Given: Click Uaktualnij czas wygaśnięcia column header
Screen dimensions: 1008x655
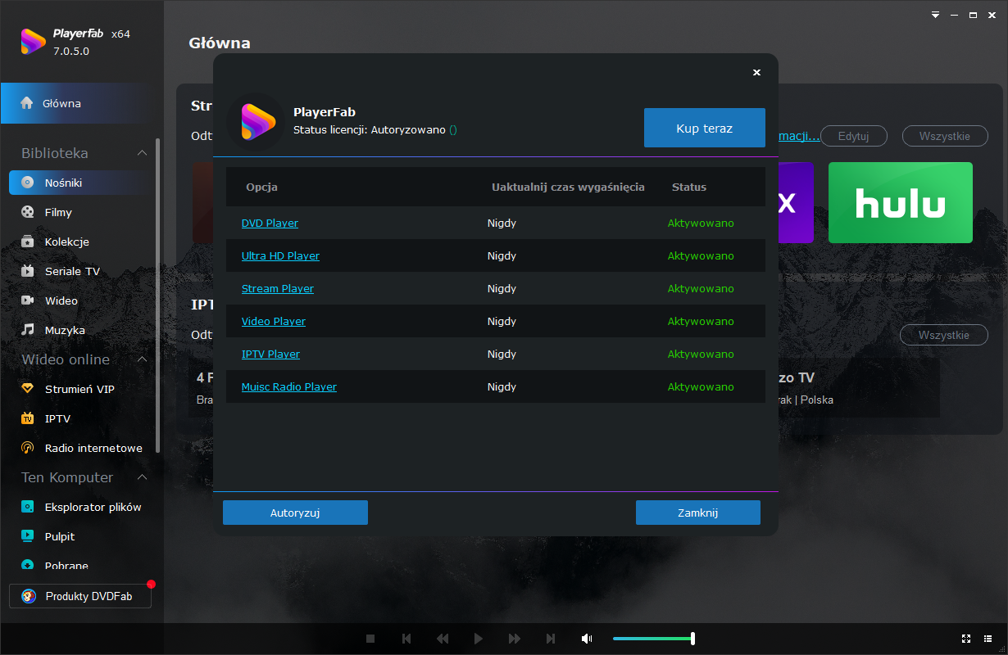Looking at the screenshot, I should (568, 187).
